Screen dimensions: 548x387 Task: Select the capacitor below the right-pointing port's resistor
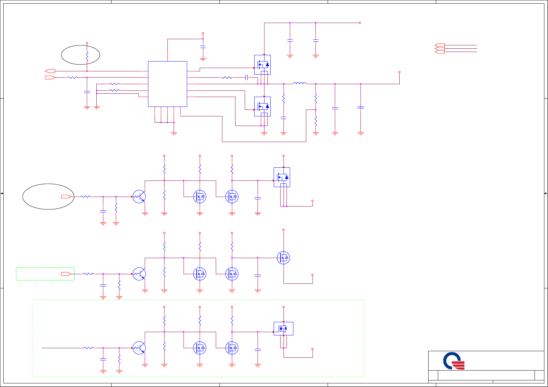pos(87,92)
